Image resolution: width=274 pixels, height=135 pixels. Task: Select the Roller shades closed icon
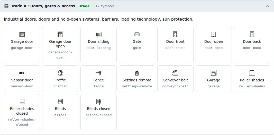(22, 102)
